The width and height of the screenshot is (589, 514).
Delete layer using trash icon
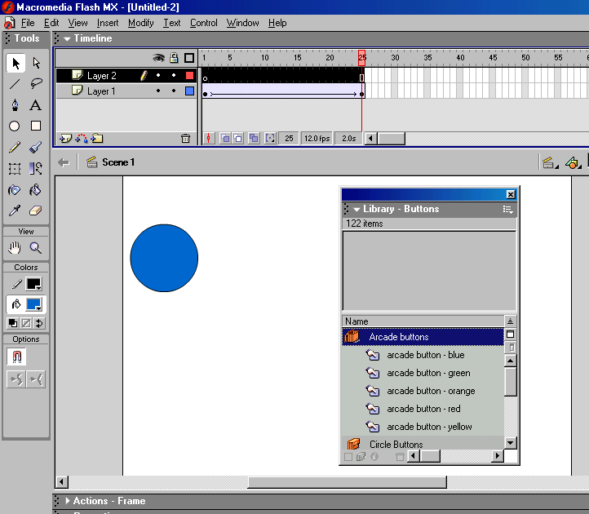pos(185,139)
